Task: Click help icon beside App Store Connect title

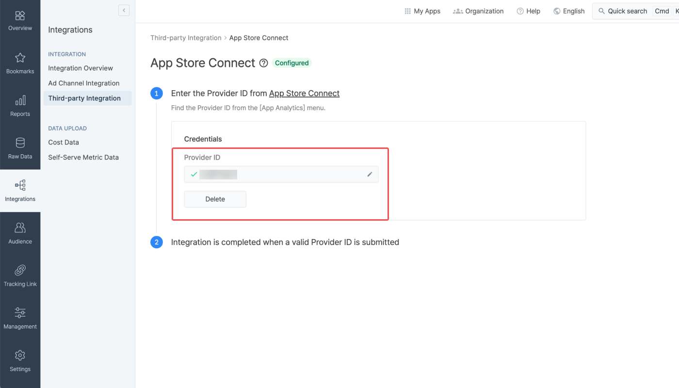Action: pyautogui.click(x=263, y=63)
